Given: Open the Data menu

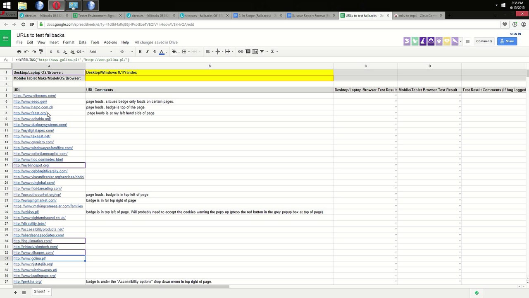Looking at the screenshot, I should (83, 42).
